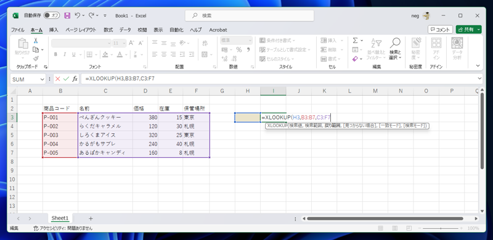Click the increase font size icon

tap(132, 43)
